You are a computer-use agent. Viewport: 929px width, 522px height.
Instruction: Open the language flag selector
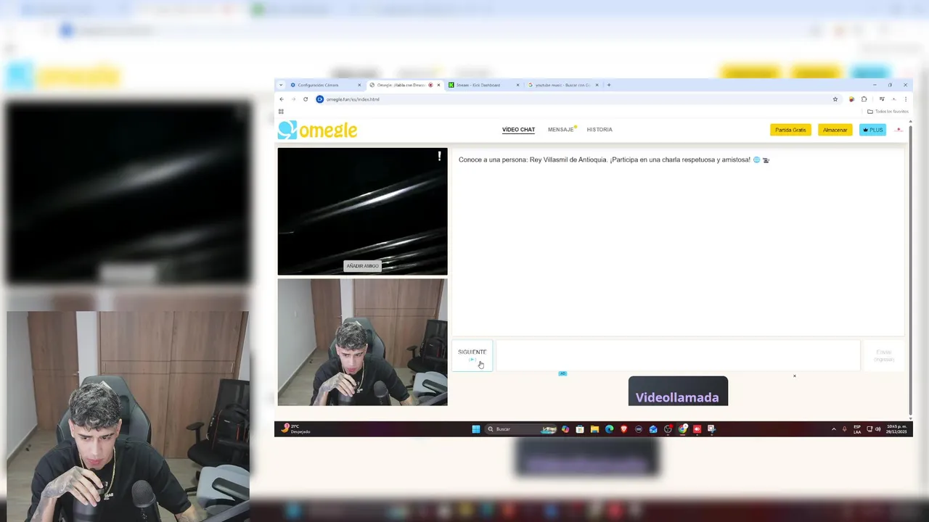899,130
